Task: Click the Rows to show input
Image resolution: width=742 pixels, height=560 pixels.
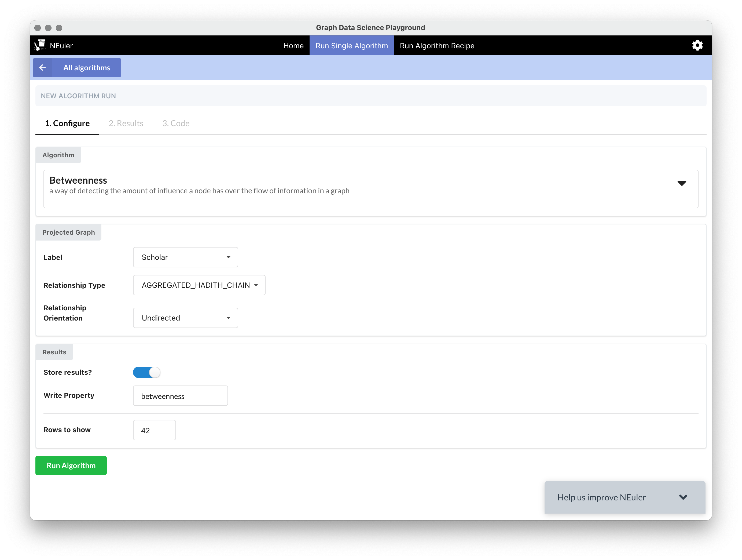Action: (x=154, y=430)
